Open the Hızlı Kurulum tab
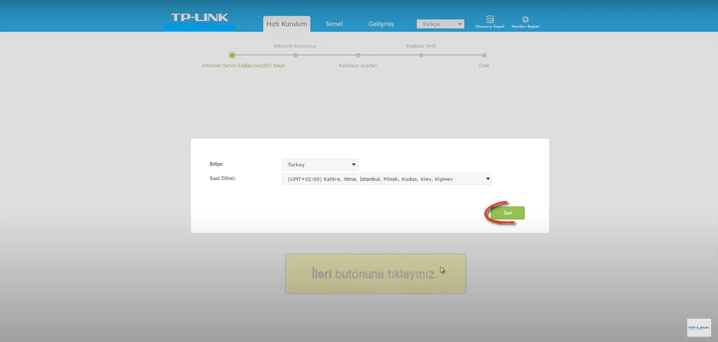Screen dimensions: 718x342 point(287,24)
